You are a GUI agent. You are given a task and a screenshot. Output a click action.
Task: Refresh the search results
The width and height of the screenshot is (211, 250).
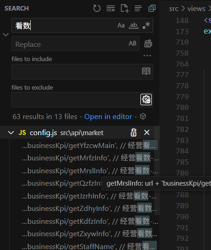(x=97, y=8)
